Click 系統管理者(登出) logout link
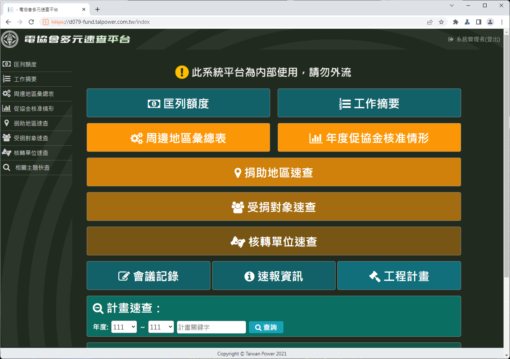The height and width of the screenshot is (359, 510). point(474,39)
